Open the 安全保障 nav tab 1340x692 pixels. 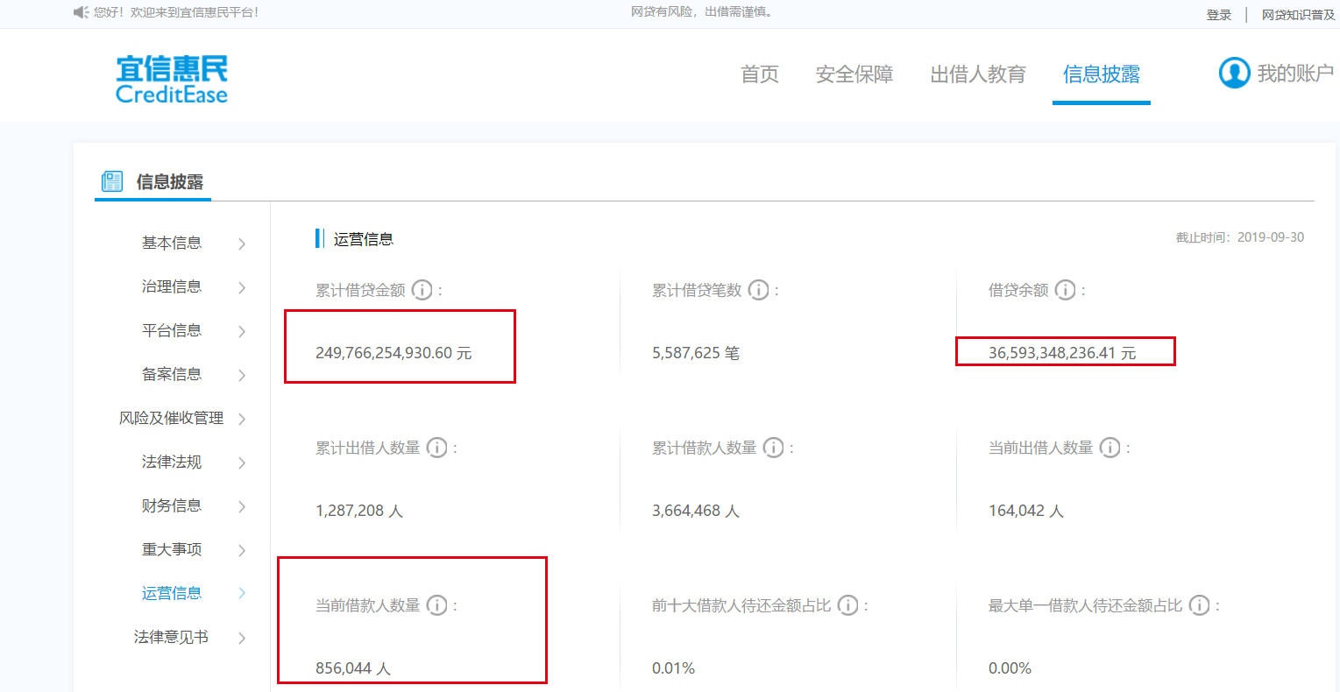[854, 74]
